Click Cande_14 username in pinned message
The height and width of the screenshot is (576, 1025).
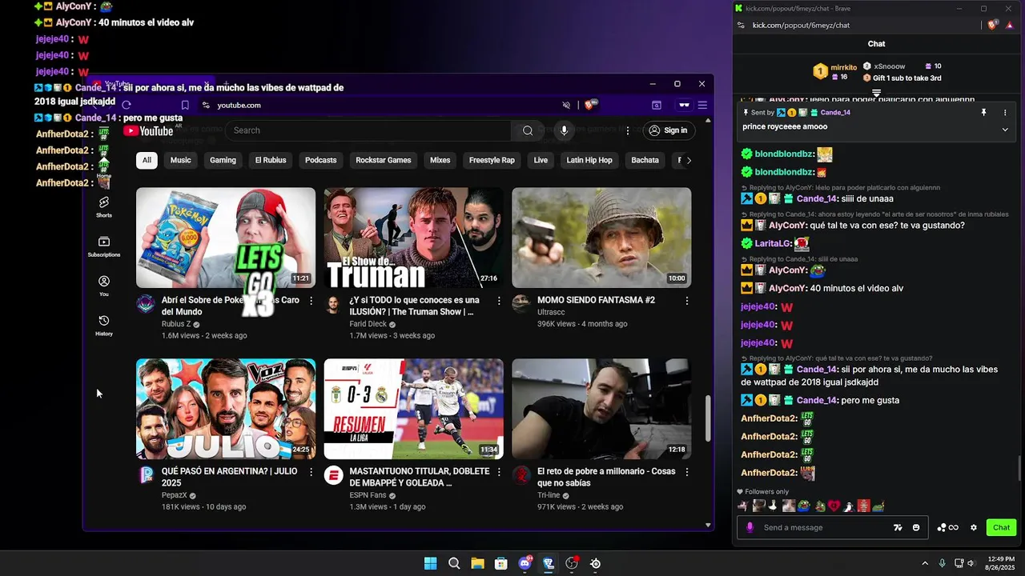835,113
